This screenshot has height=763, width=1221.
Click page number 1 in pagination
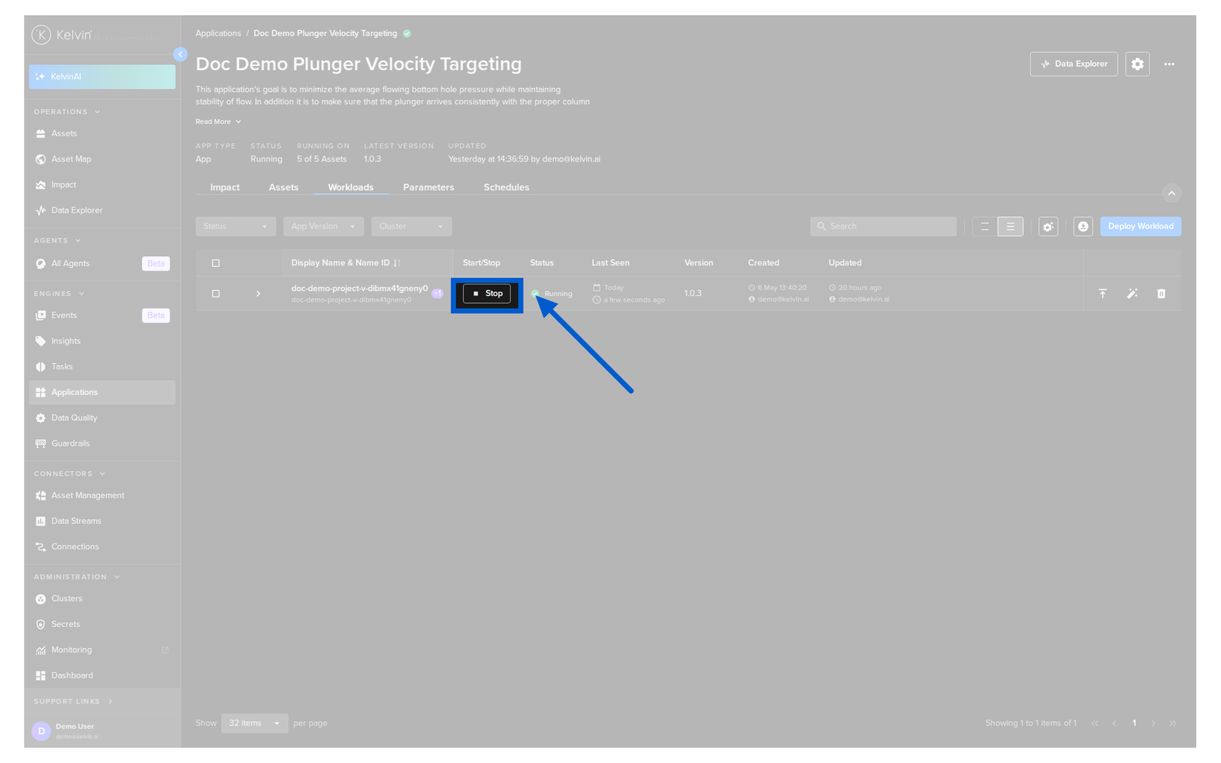click(1134, 723)
